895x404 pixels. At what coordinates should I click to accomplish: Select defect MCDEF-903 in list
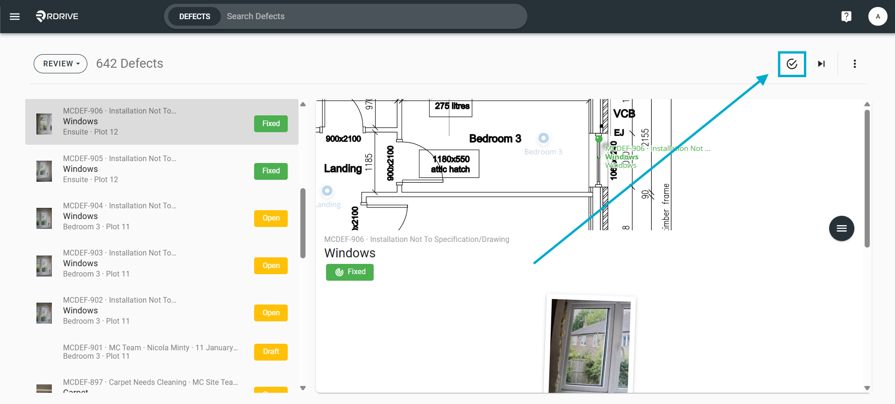[x=162, y=263]
